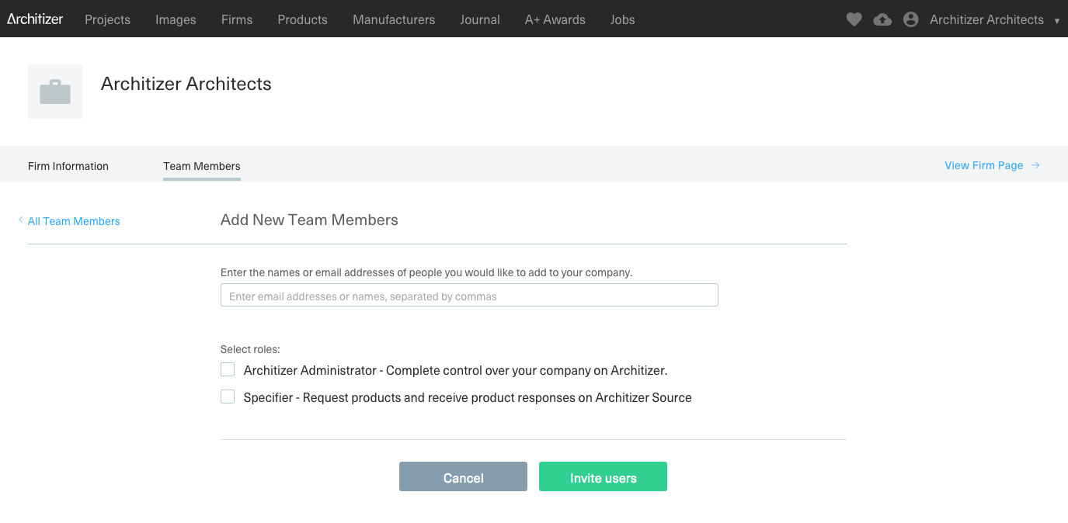
Task: Open the Jobs page
Action: click(622, 19)
